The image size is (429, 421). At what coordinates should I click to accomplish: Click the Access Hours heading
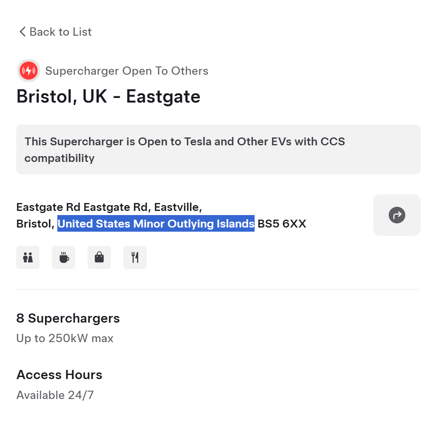tap(59, 375)
